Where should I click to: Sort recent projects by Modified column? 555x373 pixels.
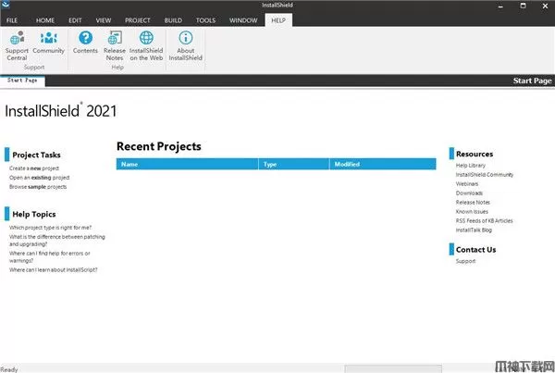(x=383, y=164)
